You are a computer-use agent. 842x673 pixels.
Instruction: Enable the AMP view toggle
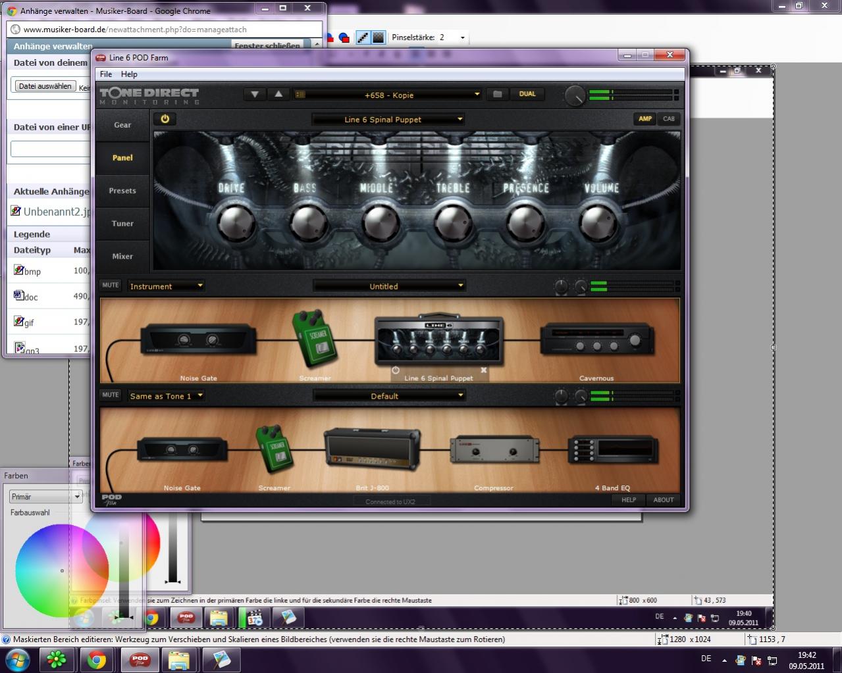645,119
